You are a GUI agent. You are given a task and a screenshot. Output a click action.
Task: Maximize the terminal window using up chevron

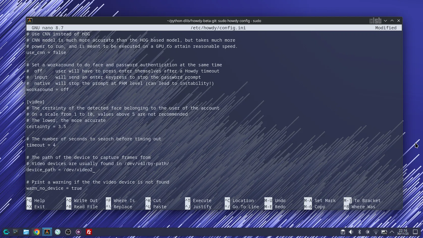[392, 21]
